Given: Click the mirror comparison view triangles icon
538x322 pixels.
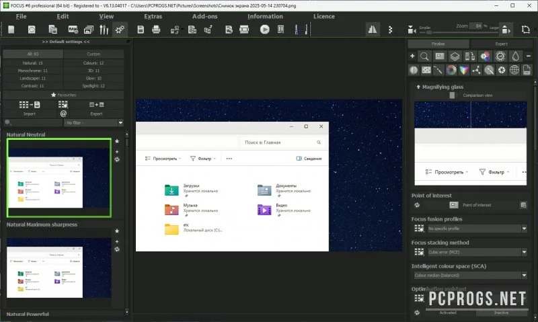Looking at the screenshot, I should tap(373, 30).
